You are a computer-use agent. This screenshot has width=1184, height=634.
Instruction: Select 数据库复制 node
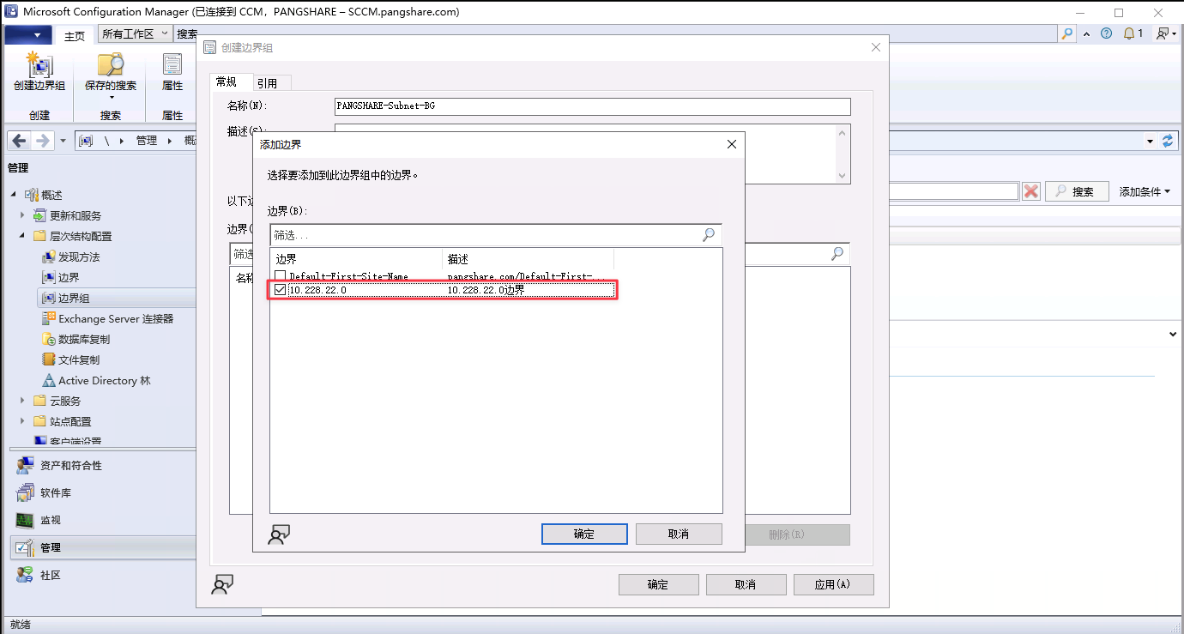[x=84, y=339]
